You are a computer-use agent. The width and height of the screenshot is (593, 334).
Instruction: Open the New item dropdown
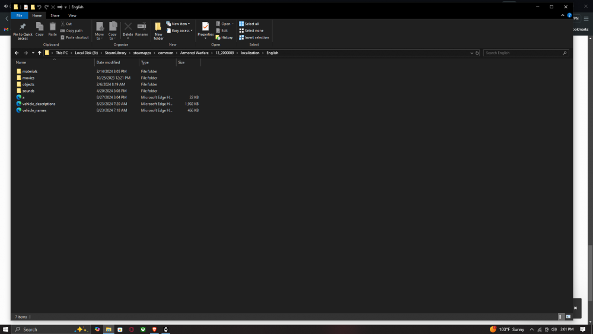pos(178,24)
